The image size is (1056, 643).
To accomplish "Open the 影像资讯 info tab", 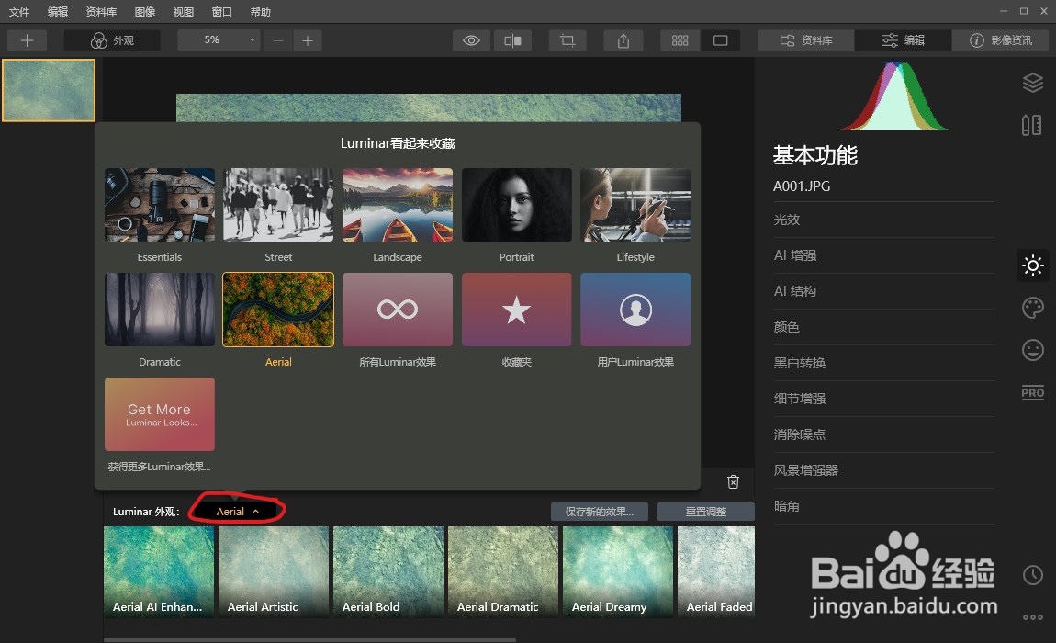I will click(x=1001, y=40).
